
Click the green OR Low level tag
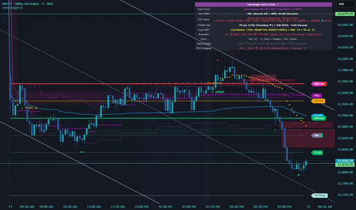(x=319, y=118)
